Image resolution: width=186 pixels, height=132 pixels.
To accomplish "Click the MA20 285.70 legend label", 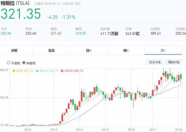I will point(74,71).
